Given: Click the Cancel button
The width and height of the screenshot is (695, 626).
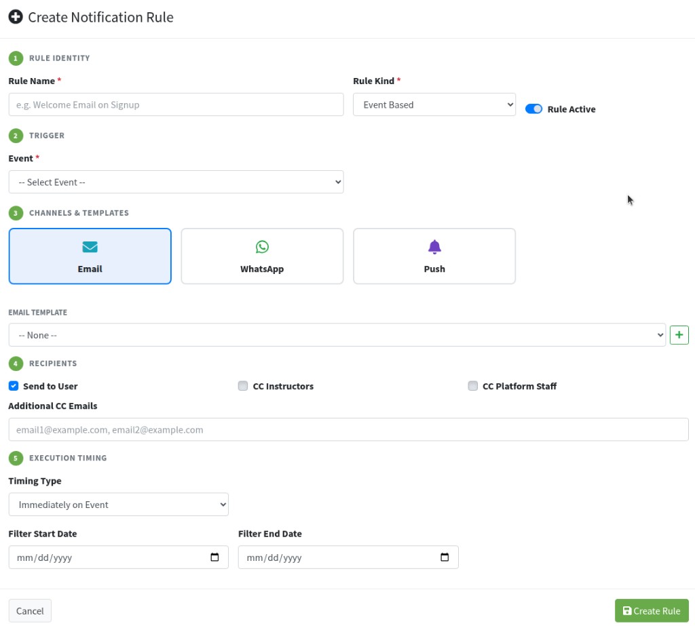Looking at the screenshot, I should (x=30, y=611).
